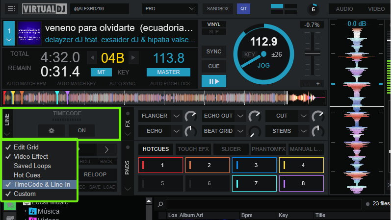Click the BEAT GRID effect knob
392x220 pixels.
coord(255,131)
